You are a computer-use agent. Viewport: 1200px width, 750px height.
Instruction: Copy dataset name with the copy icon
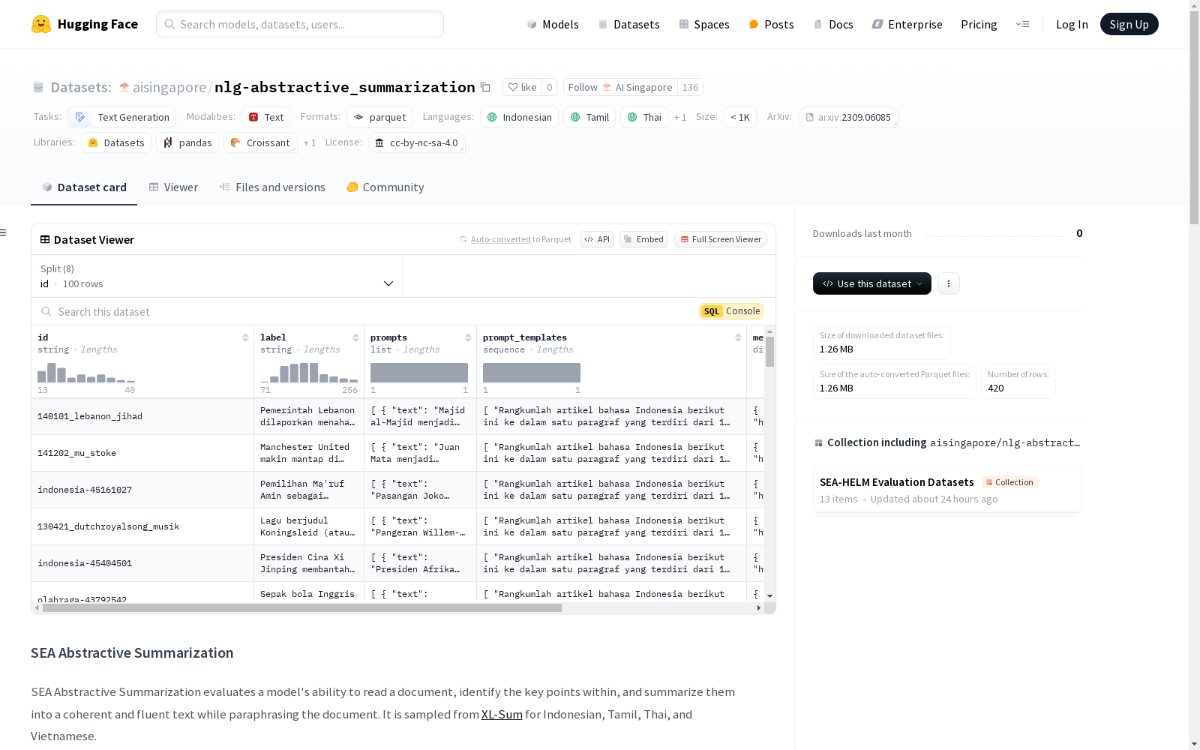[x=485, y=87]
